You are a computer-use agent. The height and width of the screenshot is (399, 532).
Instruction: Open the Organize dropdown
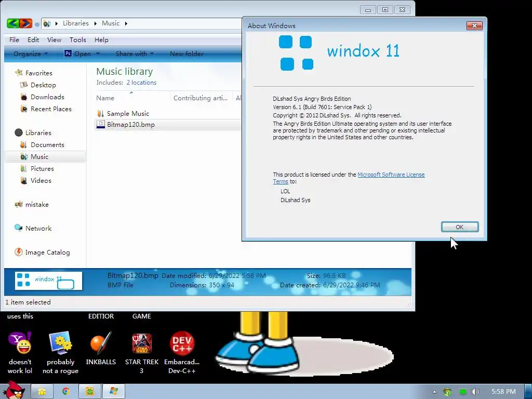click(31, 54)
